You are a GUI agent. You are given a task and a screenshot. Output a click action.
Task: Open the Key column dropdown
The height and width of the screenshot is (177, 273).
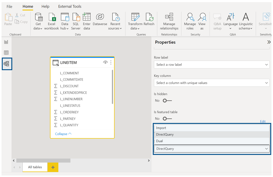tap(212, 83)
